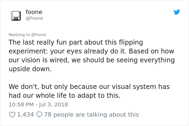Open the Twitter bird logo link
This screenshot has width=189, height=126.
(177, 12)
